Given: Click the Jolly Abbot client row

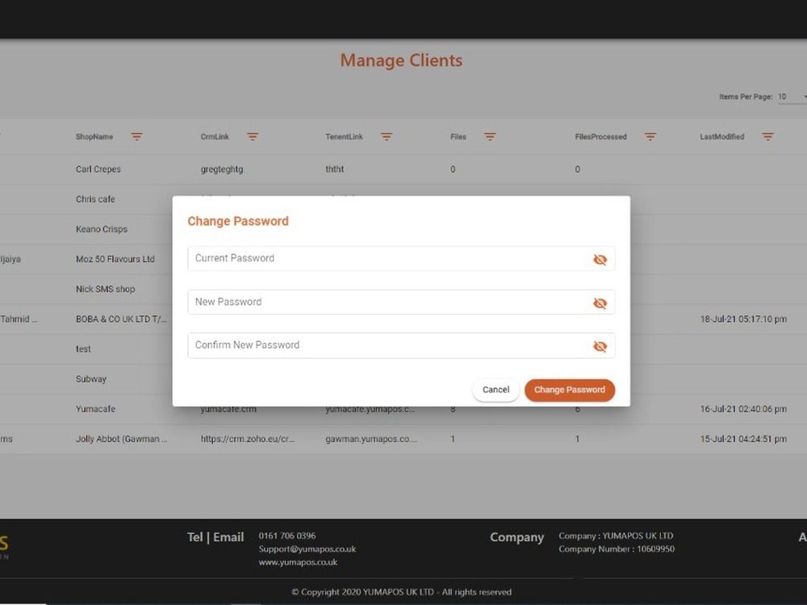Looking at the screenshot, I should (x=121, y=440).
